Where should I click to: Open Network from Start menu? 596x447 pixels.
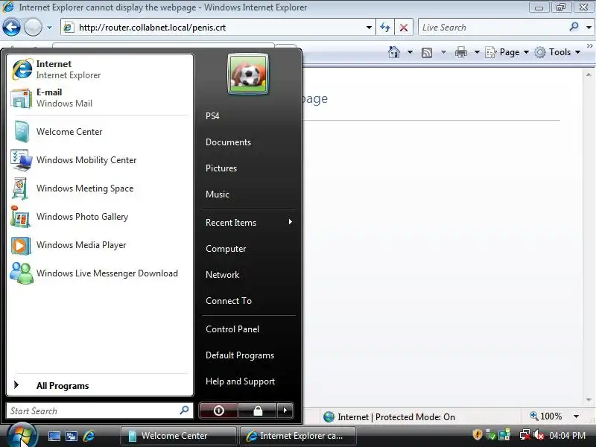[249, 274]
